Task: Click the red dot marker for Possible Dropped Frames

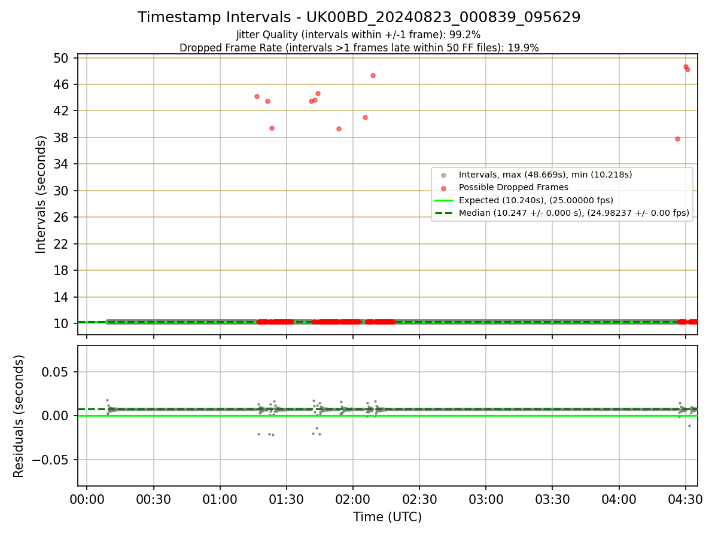Action: [443, 188]
